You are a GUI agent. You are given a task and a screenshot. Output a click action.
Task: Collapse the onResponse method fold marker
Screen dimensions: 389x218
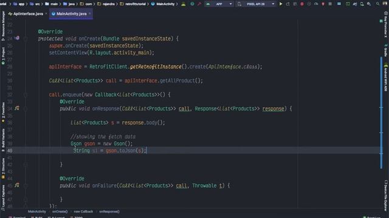tap(26, 109)
